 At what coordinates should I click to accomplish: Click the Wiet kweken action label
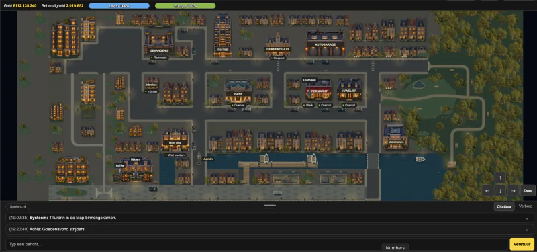tap(175, 155)
